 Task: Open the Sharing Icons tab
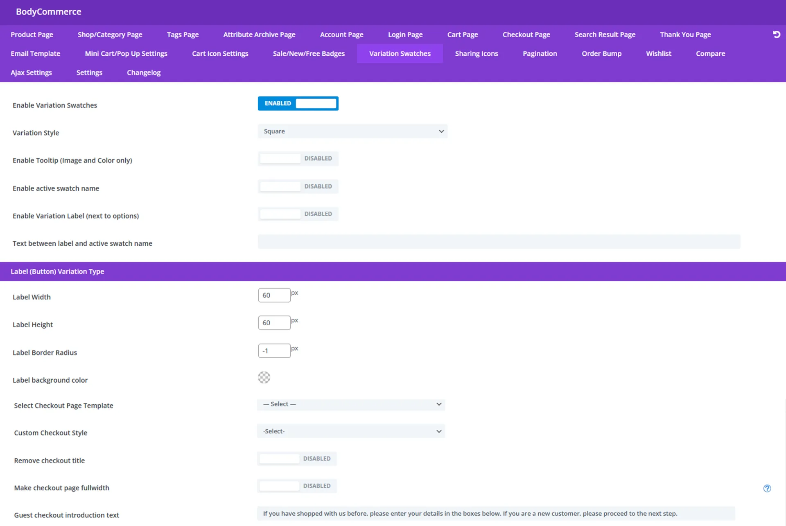pos(477,53)
